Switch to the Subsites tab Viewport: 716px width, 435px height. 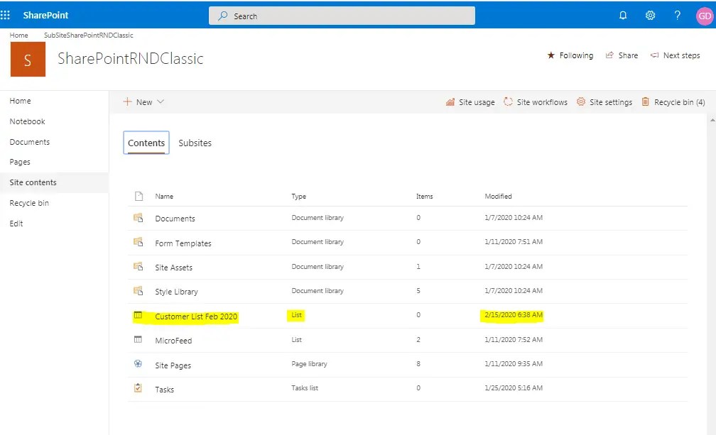(x=195, y=143)
